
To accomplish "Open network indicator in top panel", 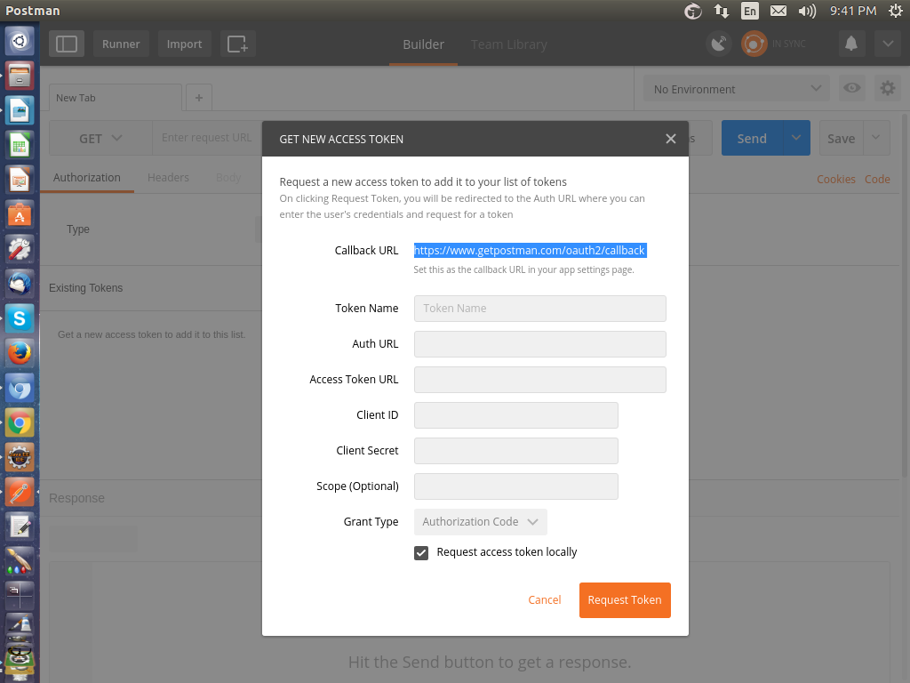I will (x=722, y=11).
